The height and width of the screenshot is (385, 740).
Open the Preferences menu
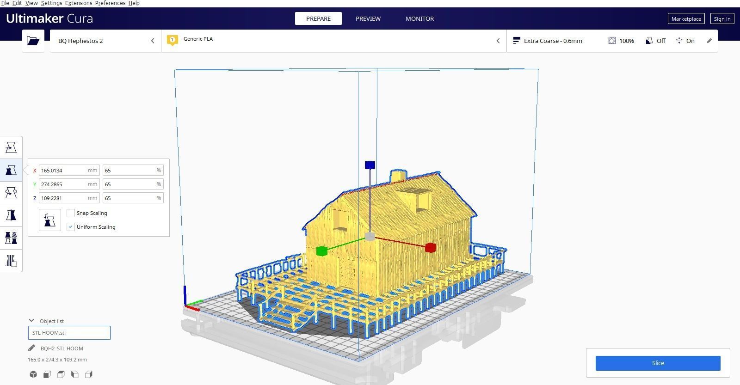point(110,3)
